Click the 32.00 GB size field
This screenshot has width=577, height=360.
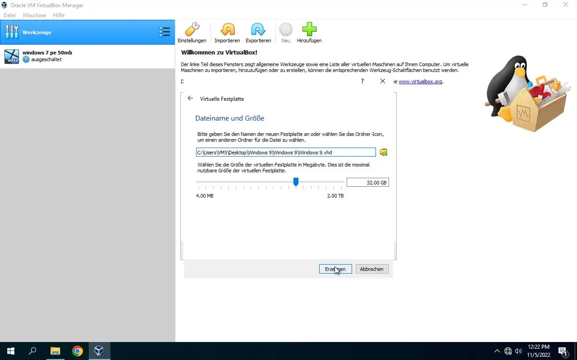coord(367,183)
